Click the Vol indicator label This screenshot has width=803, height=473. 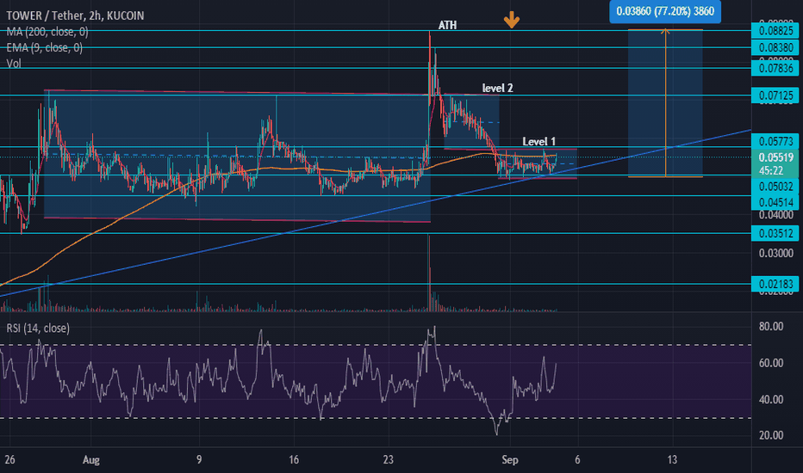[14, 64]
